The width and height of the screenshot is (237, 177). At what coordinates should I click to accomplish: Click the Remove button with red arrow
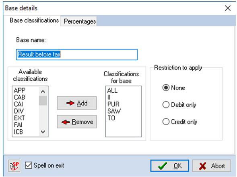point(77,122)
